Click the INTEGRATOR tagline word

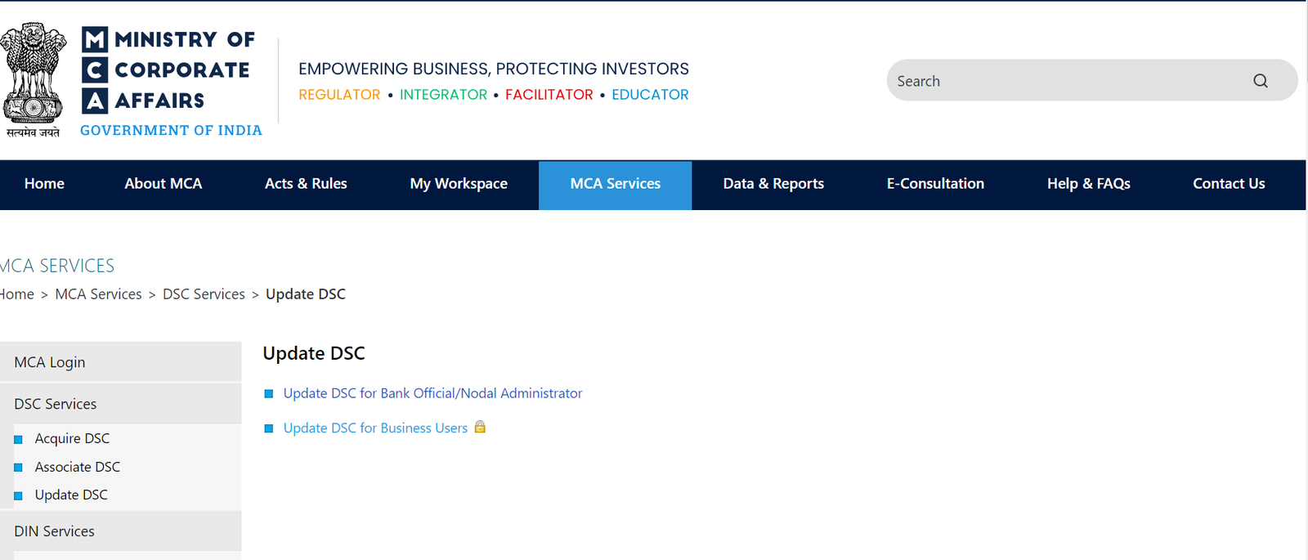(x=443, y=95)
